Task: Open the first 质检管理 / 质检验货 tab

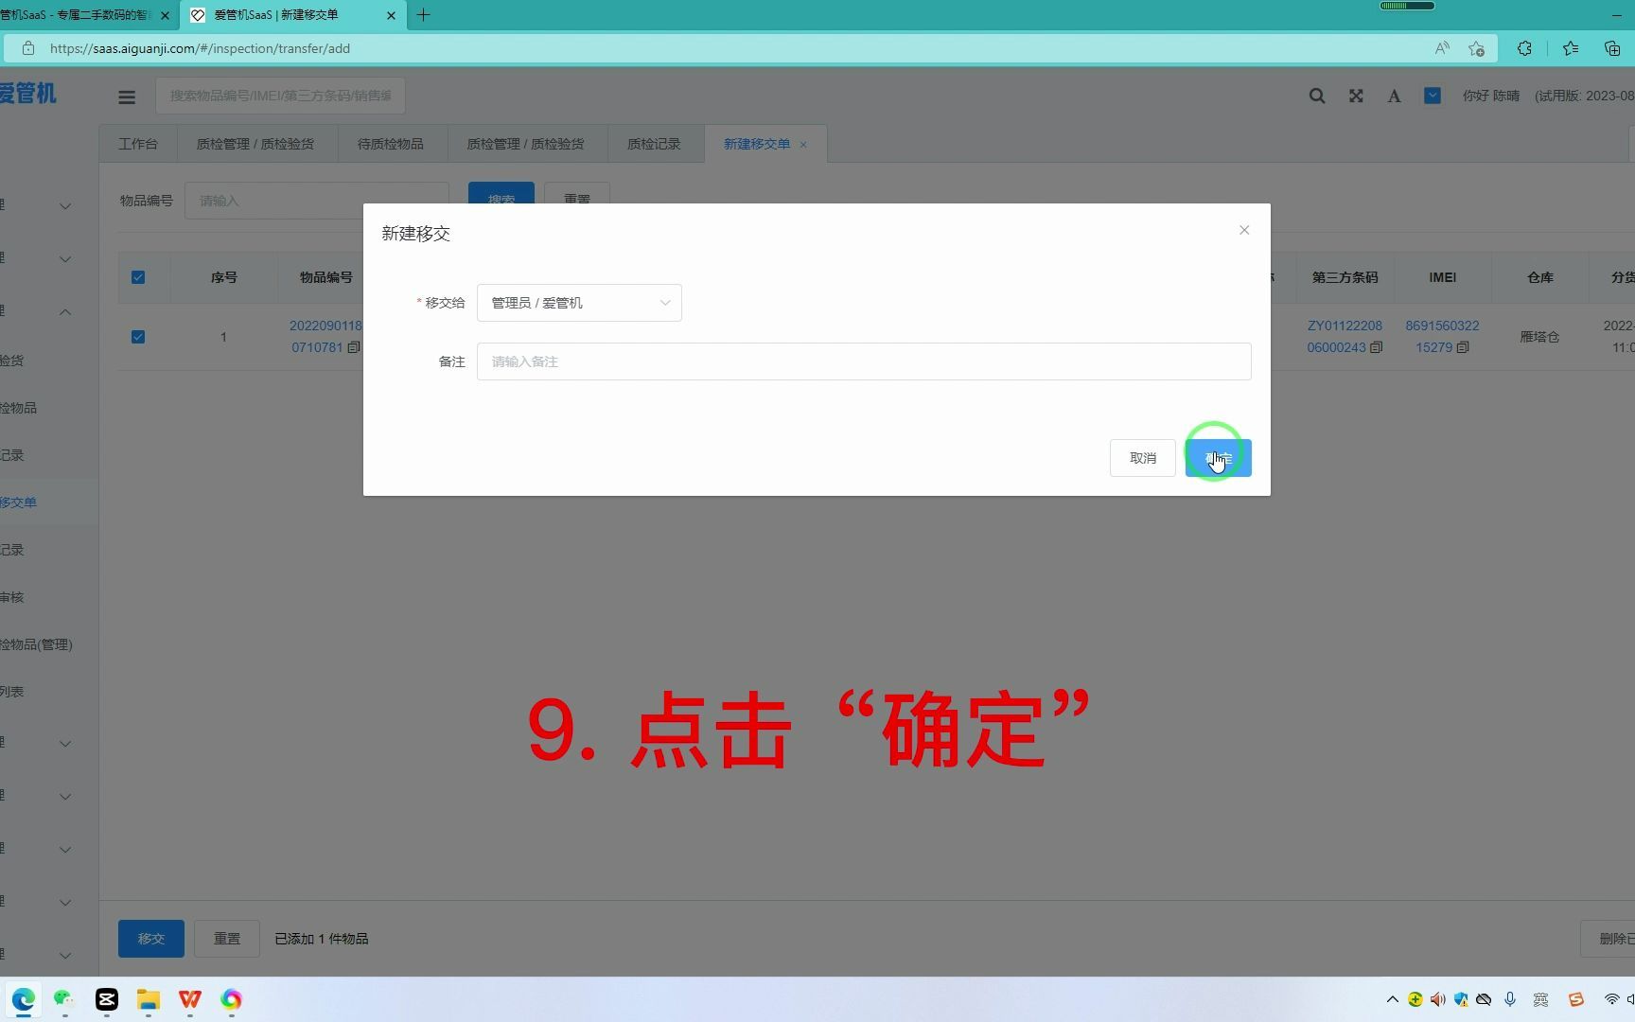Action: (255, 144)
